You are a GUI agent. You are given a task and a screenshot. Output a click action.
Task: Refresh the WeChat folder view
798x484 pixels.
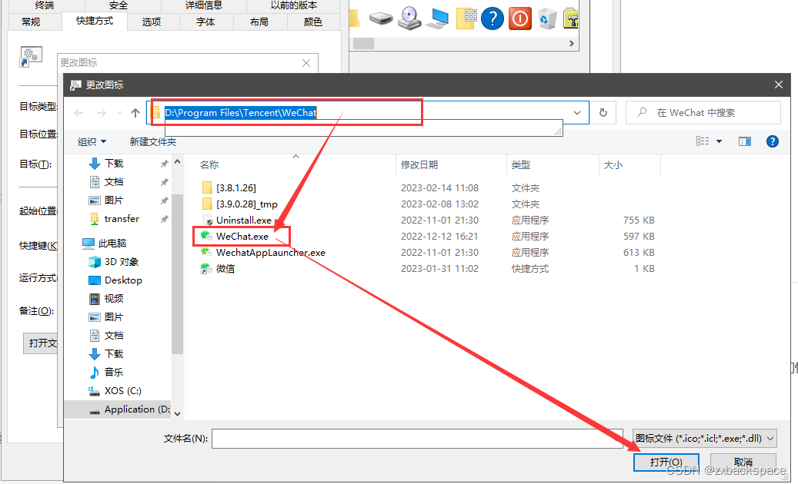click(x=603, y=113)
